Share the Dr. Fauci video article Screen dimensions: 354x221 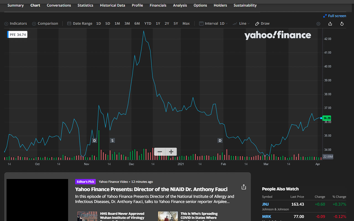pos(244,187)
